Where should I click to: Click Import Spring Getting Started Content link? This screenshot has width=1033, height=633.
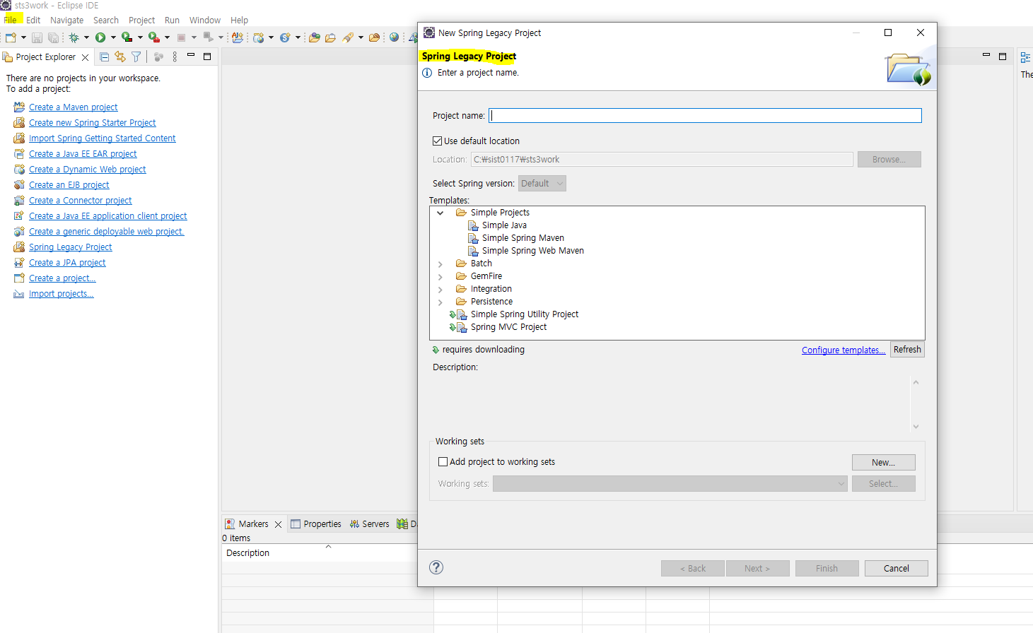(103, 138)
